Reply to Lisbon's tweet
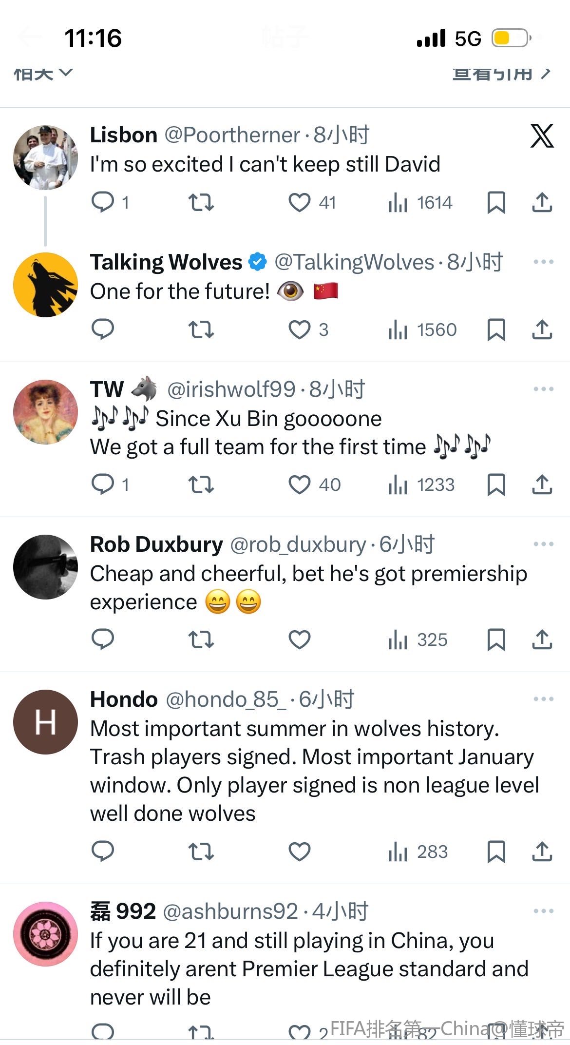 103,202
